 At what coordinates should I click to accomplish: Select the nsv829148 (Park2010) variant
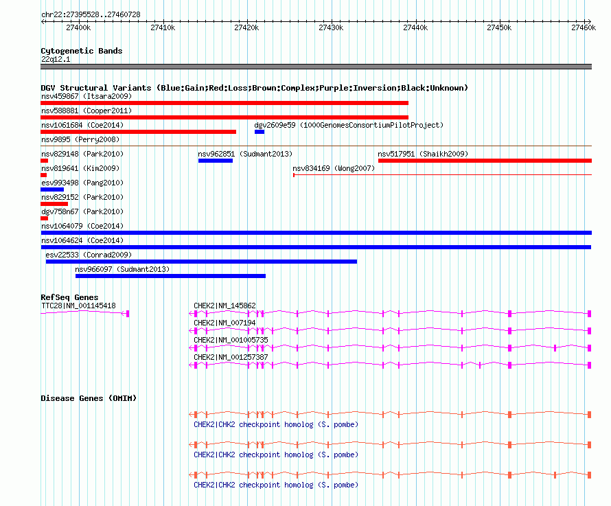pos(45,161)
